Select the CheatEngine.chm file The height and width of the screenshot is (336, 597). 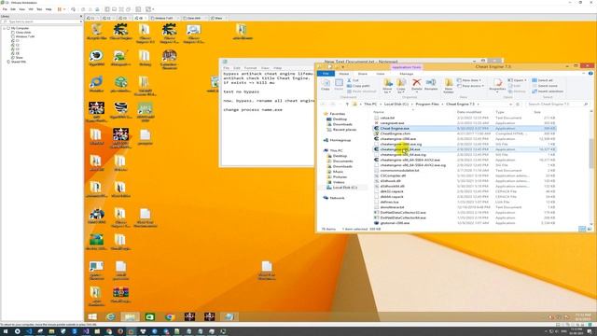[395, 133]
